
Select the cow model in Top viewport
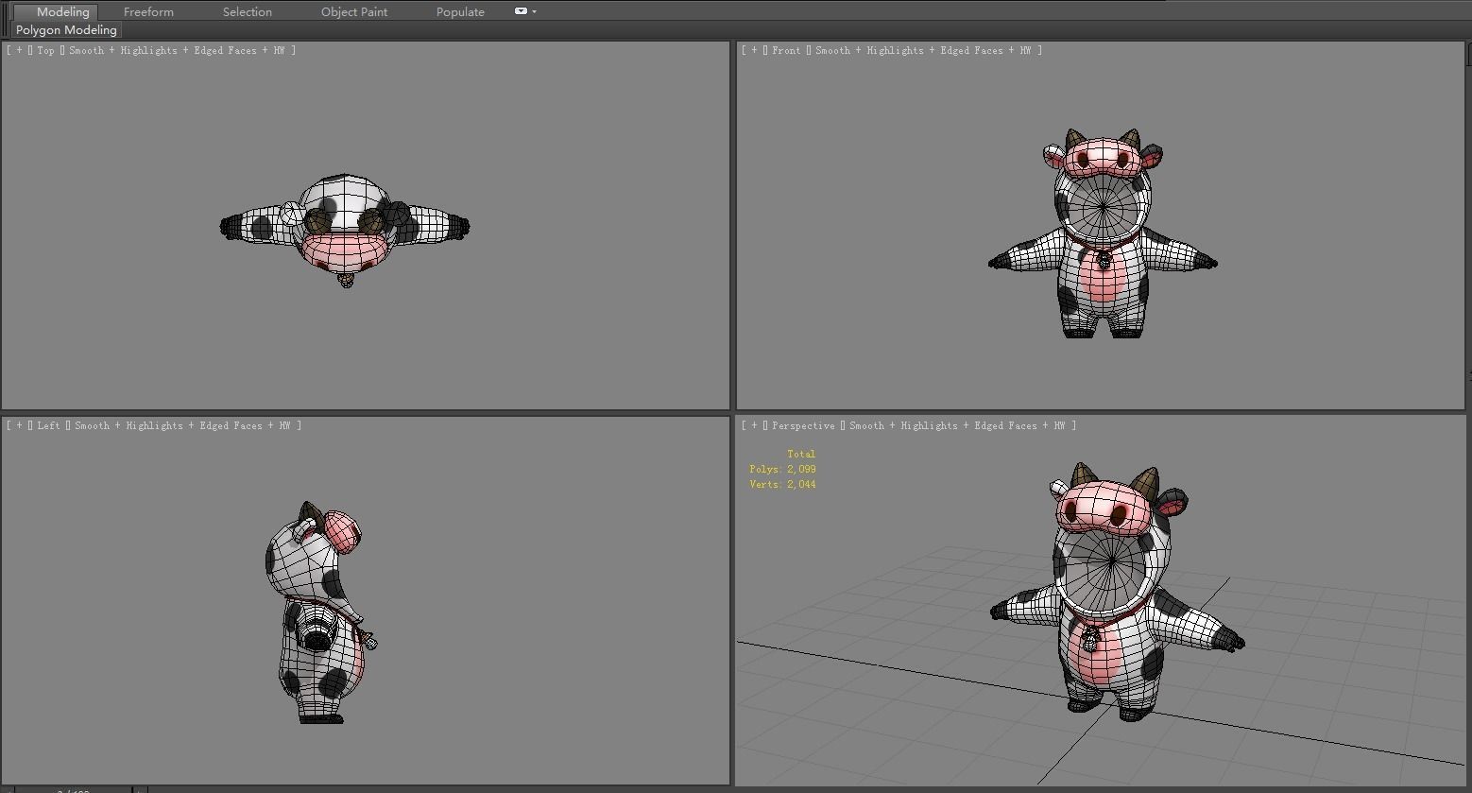click(345, 230)
